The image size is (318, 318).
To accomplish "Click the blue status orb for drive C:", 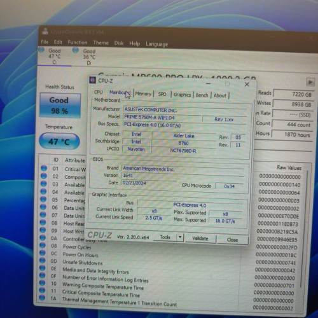I will pyautogui.click(x=41, y=50).
